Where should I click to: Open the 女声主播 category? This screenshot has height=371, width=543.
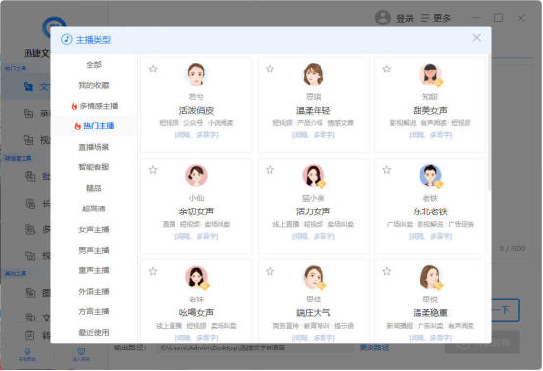tap(94, 230)
